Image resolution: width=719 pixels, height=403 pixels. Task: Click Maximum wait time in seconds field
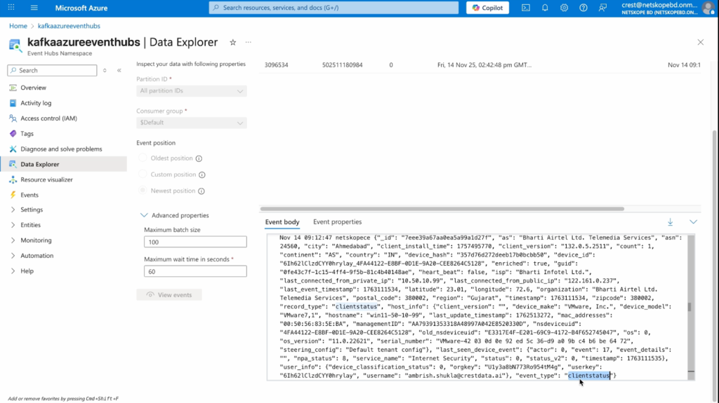pyautogui.click(x=195, y=271)
